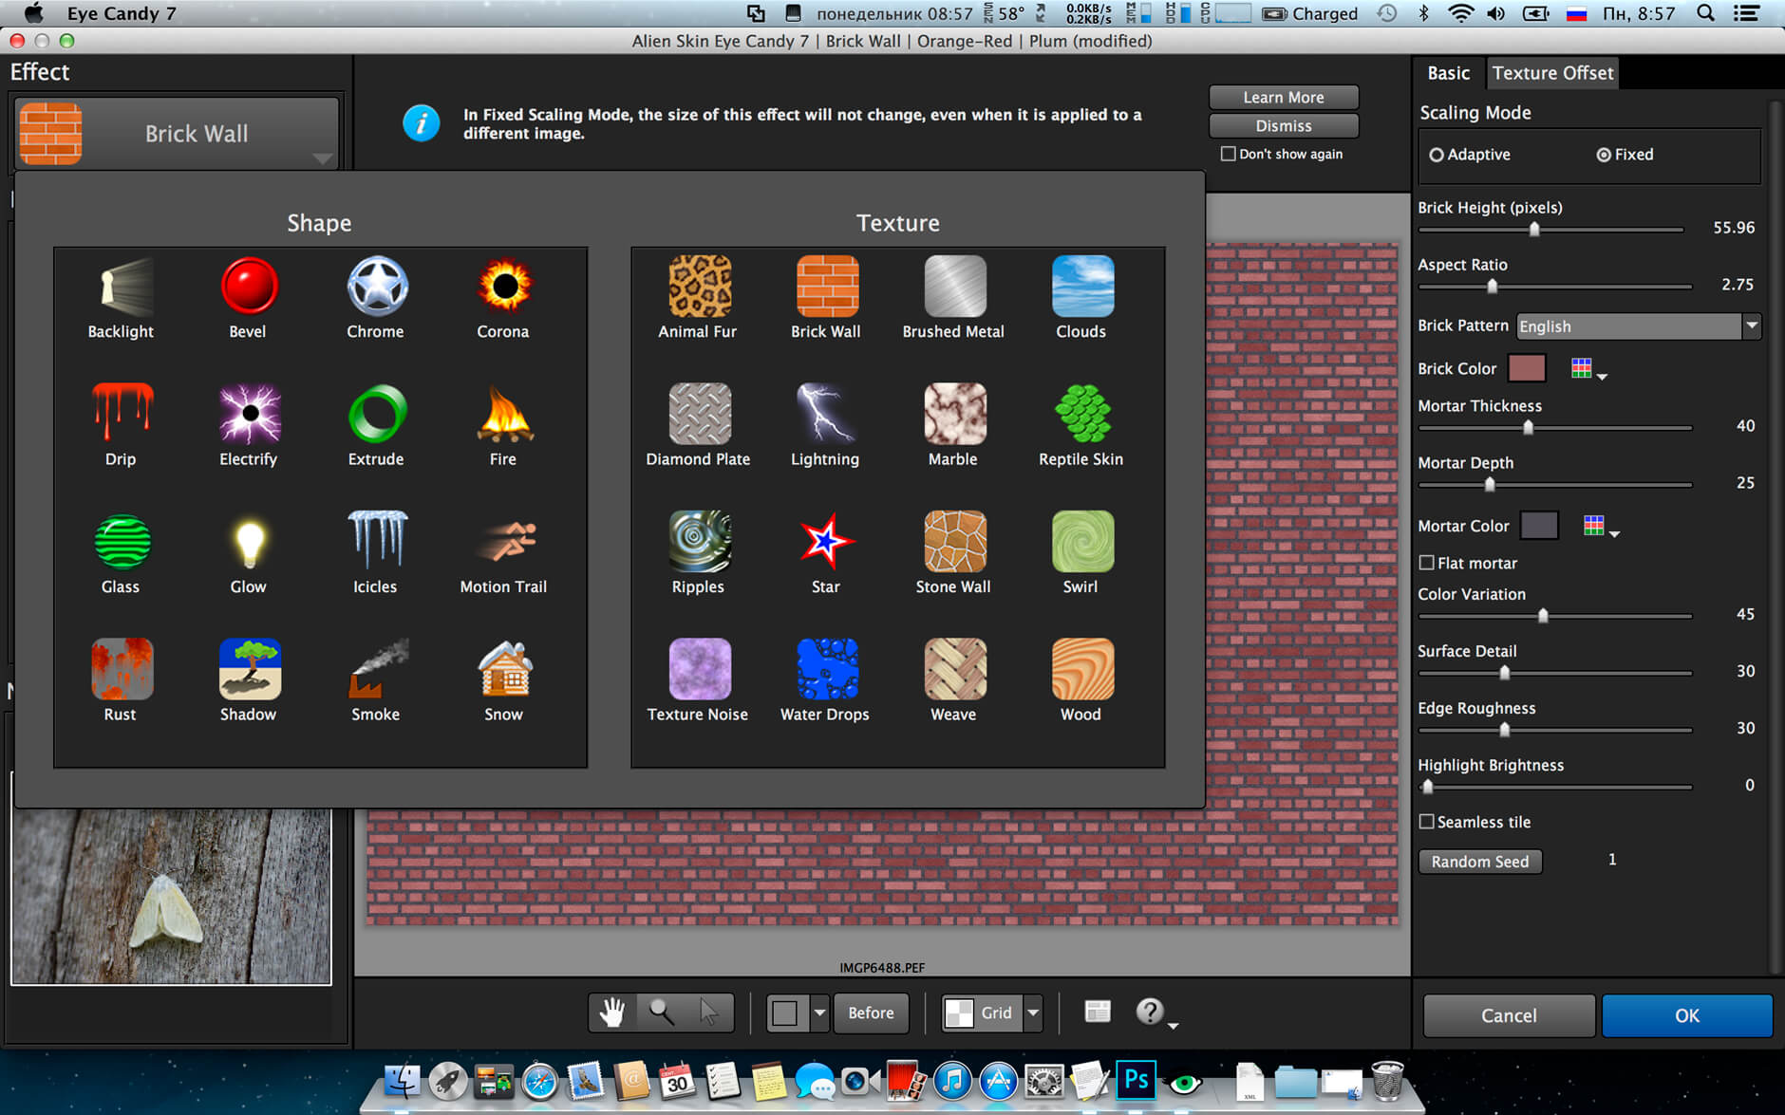Click the Mortar Color swatch
Screen dimensions: 1785x1115
point(1539,526)
